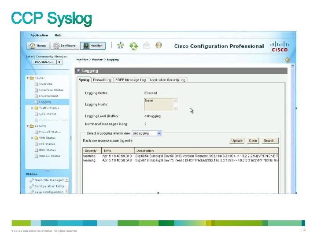Click the round help question icon in toolbar
Image resolution: width=317 pixels, height=237 pixels.
158,45
